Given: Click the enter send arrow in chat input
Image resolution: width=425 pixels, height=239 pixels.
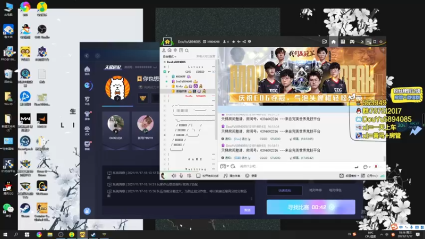Looking at the screenshot, I should click(x=356, y=167).
